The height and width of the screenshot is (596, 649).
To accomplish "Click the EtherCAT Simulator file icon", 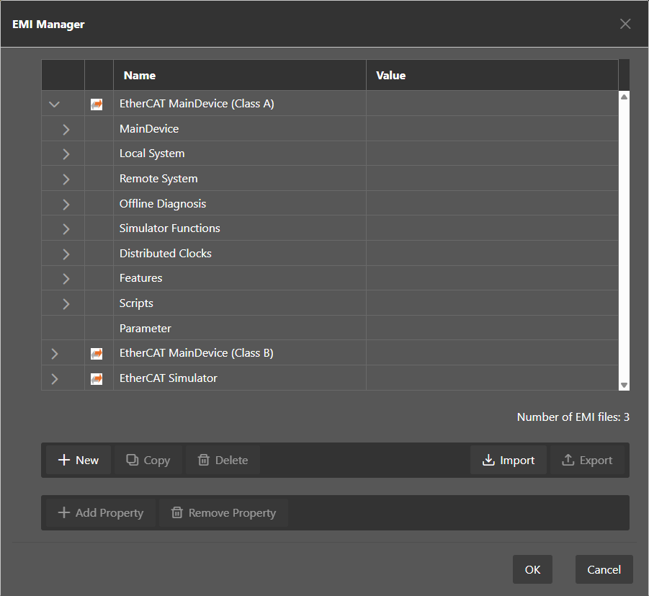I will pos(97,378).
